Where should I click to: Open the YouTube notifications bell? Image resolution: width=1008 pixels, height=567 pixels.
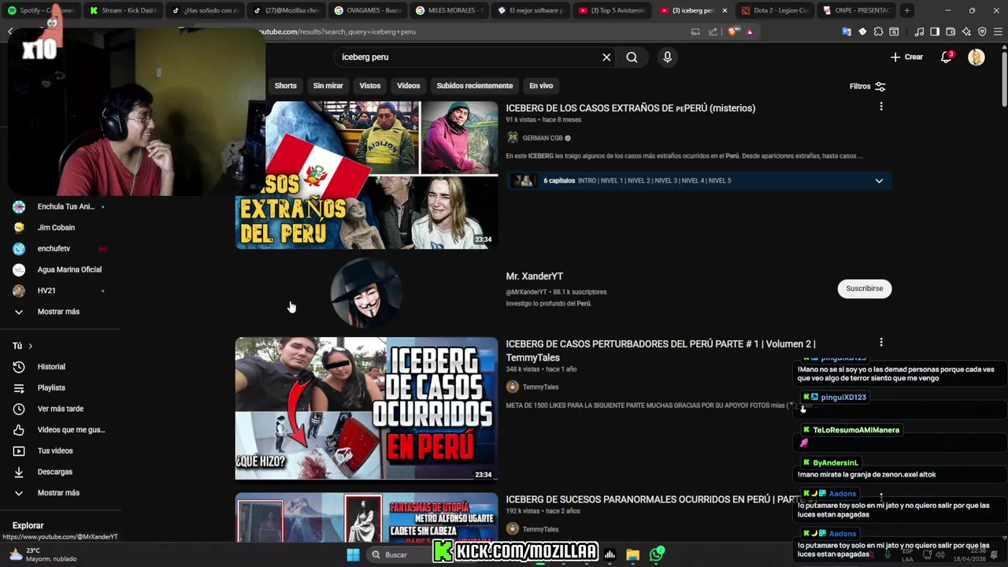pos(947,57)
